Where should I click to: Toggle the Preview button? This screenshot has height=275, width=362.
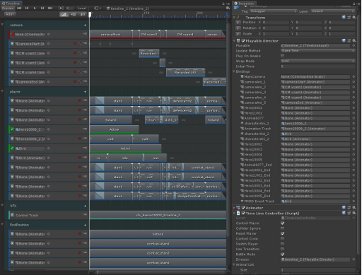[8, 8]
